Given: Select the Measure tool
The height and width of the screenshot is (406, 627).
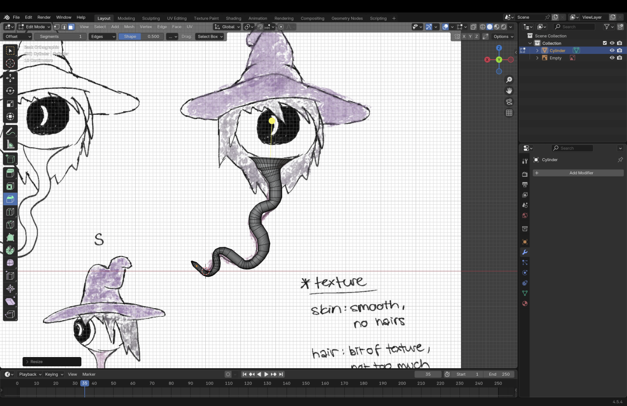Looking at the screenshot, I should point(10,144).
